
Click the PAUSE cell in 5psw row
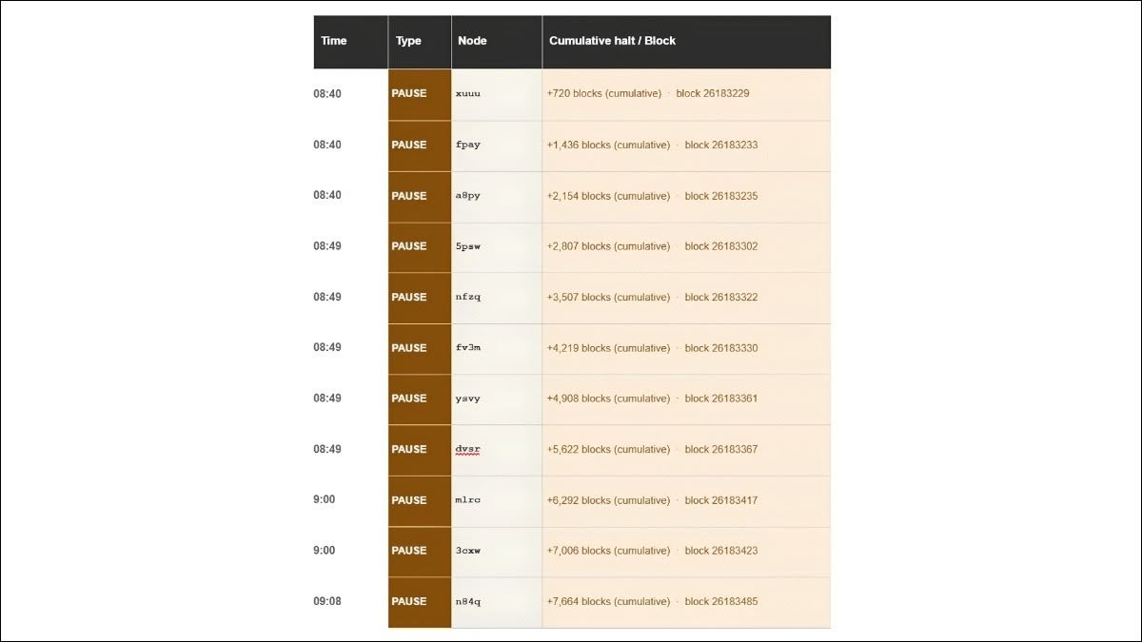(420, 246)
